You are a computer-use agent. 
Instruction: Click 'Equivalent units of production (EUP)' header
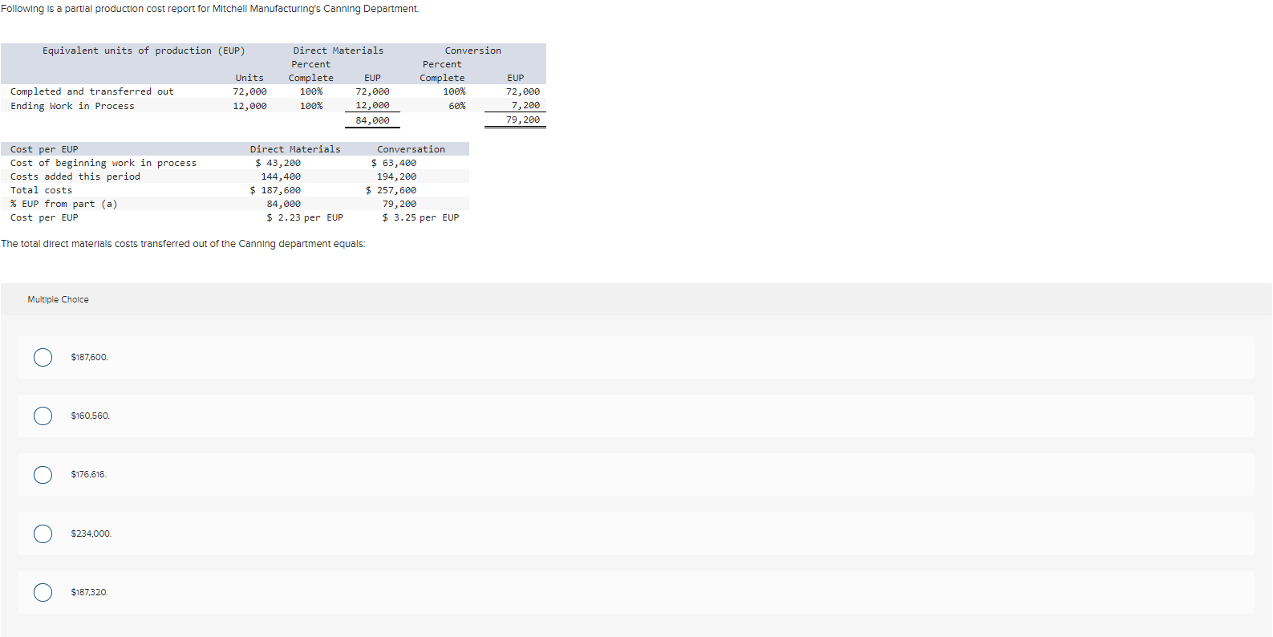click(144, 51)
